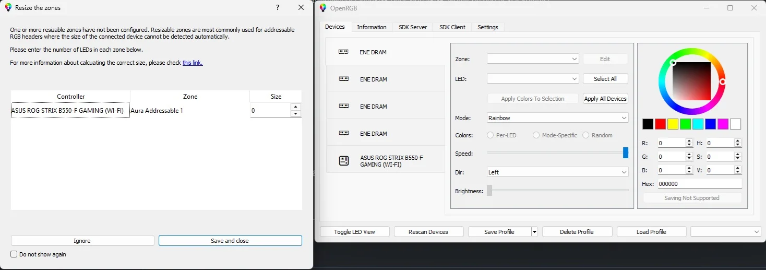Click the Resize the zones dialog icon
The width and height of the screenshot is (766, 270).
coord(8,8)
